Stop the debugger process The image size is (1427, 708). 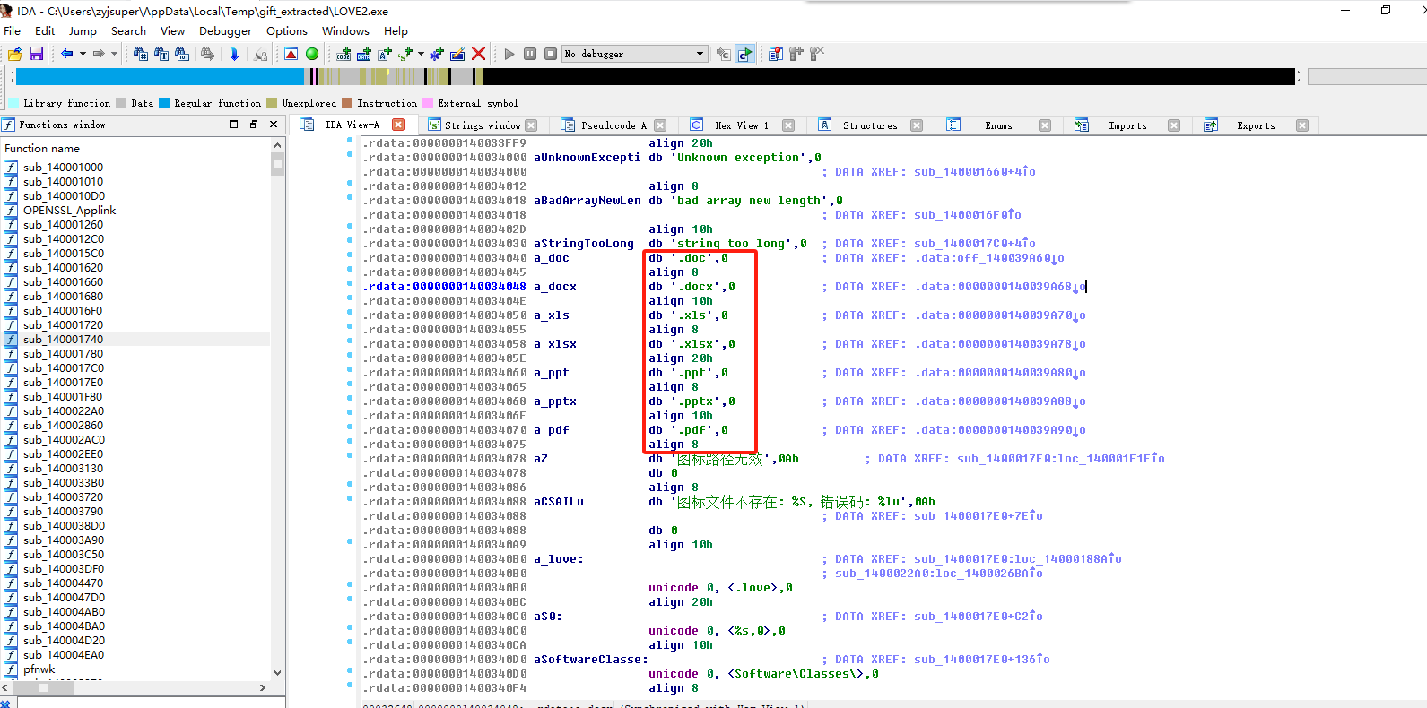pos(551,54)
